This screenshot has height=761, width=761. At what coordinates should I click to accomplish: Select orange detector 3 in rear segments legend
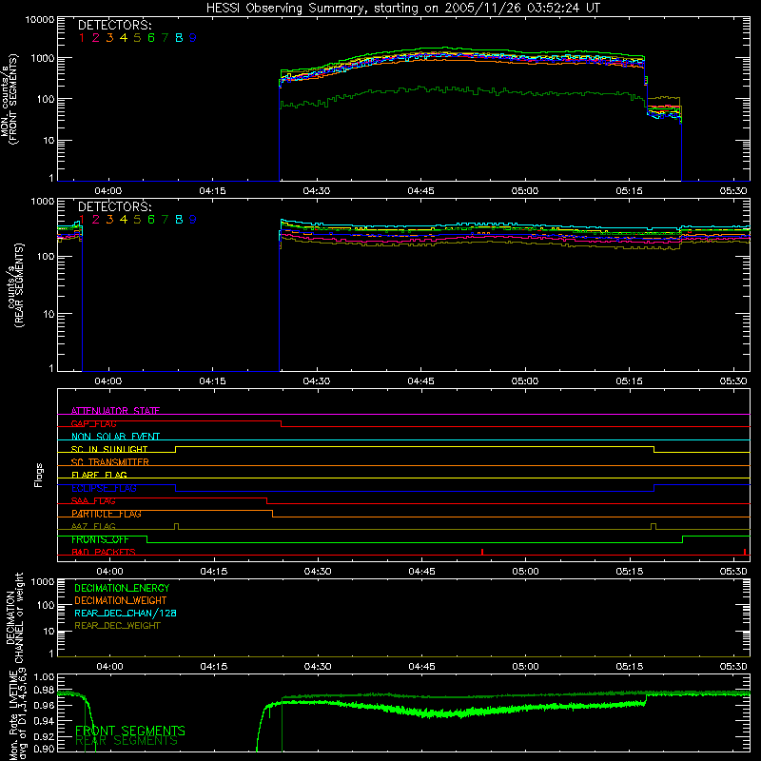pyautogui.click(x=109, y=220)
